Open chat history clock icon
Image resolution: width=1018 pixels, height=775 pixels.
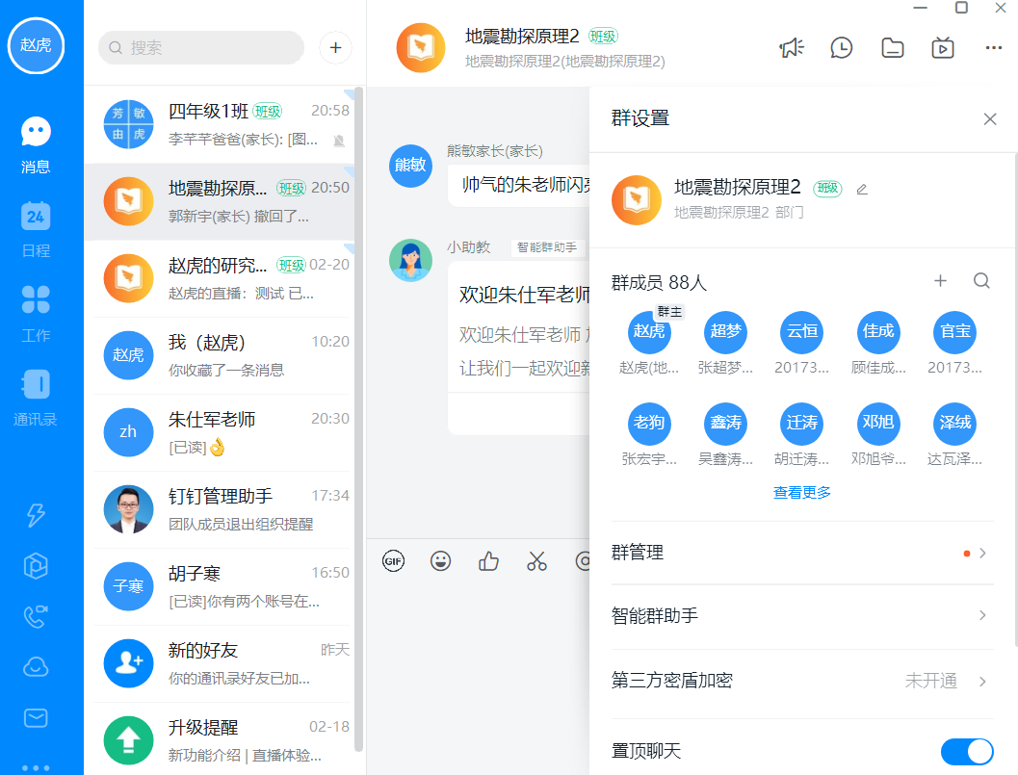842,48
